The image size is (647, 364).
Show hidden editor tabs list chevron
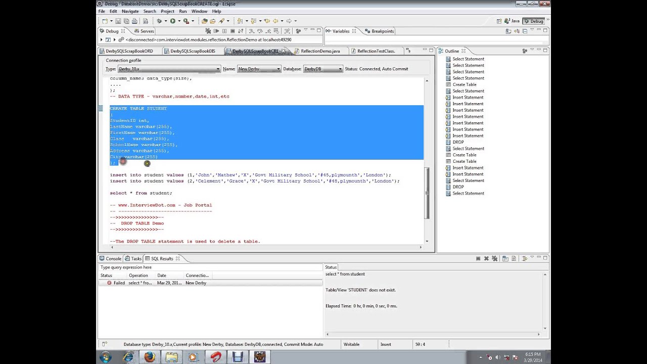408,51
